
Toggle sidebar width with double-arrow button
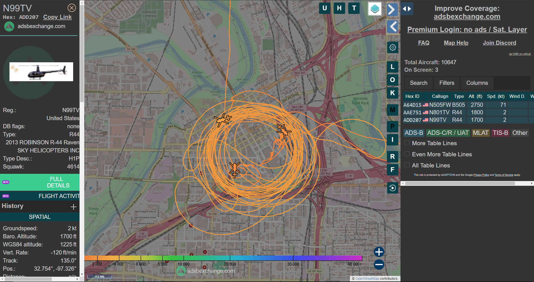tap(407, 9)
